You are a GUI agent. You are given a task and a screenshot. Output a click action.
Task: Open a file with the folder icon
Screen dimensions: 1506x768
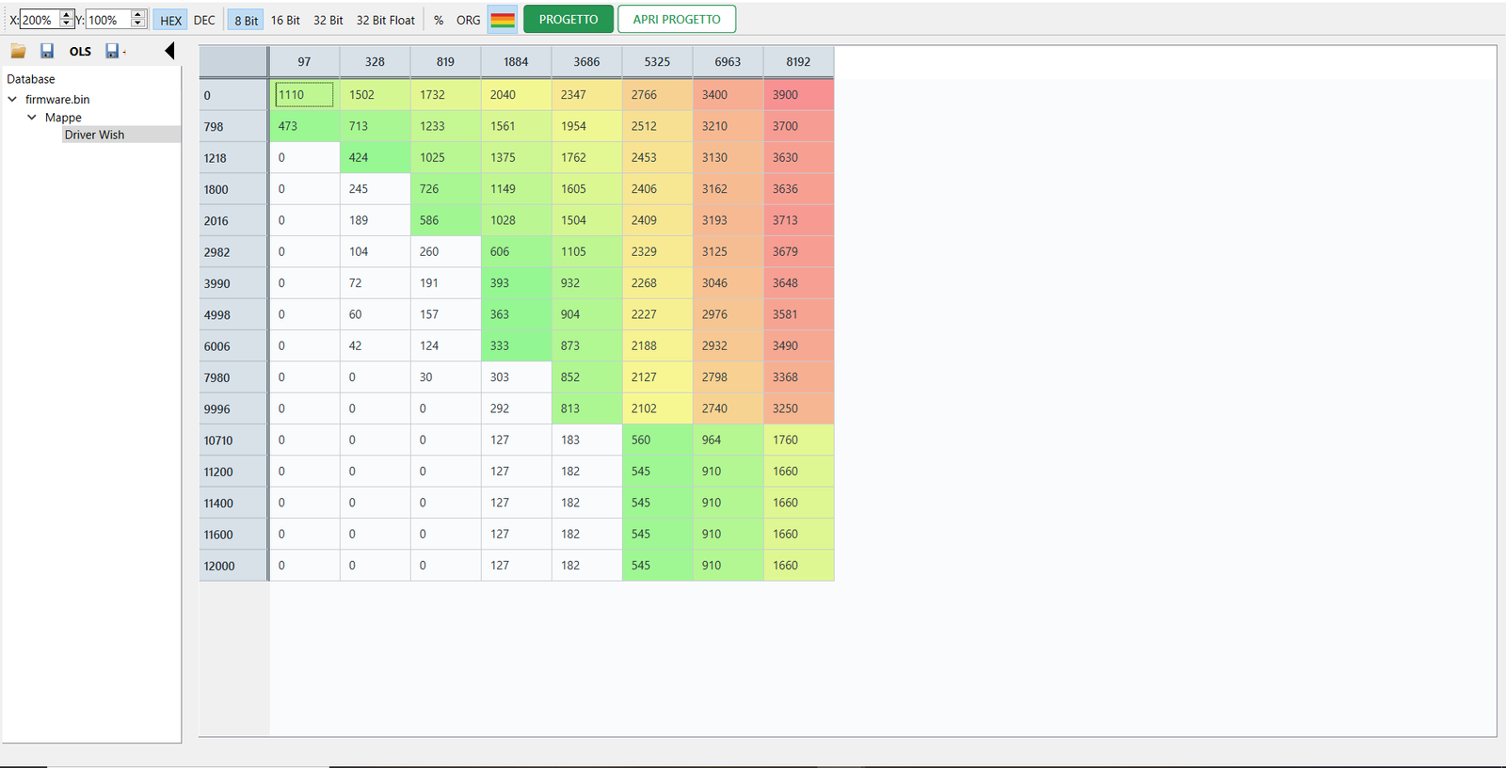tap(18, 51)
